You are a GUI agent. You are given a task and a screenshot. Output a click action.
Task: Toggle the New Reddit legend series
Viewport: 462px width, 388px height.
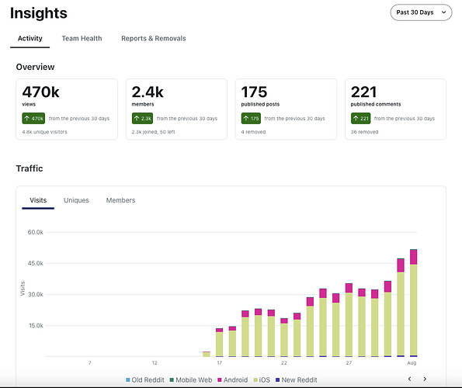(x=297, y=379)
